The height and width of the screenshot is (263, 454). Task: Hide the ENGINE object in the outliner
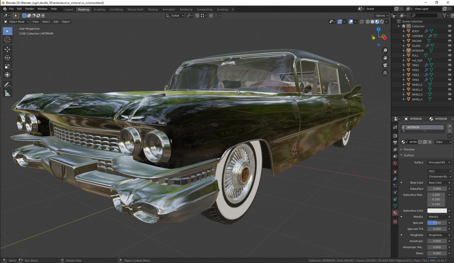[x=450, y=41]
